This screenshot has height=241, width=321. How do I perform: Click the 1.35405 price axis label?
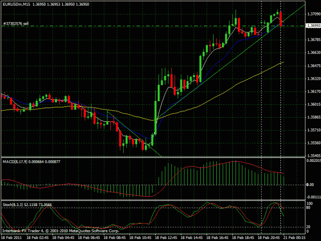[314, 156]
